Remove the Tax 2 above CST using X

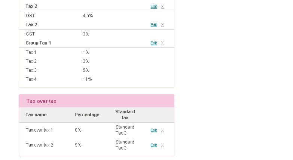click(x=162, y=25)
